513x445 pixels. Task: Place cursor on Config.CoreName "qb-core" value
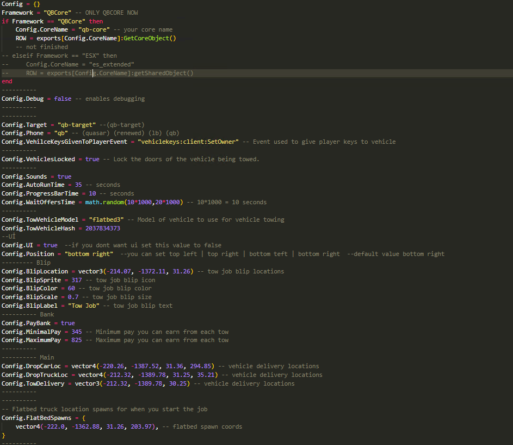(x=81, y=30)
